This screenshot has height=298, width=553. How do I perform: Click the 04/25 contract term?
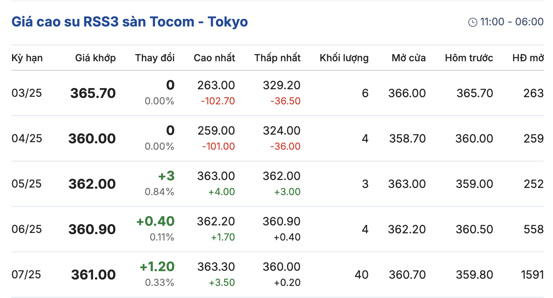27,138
